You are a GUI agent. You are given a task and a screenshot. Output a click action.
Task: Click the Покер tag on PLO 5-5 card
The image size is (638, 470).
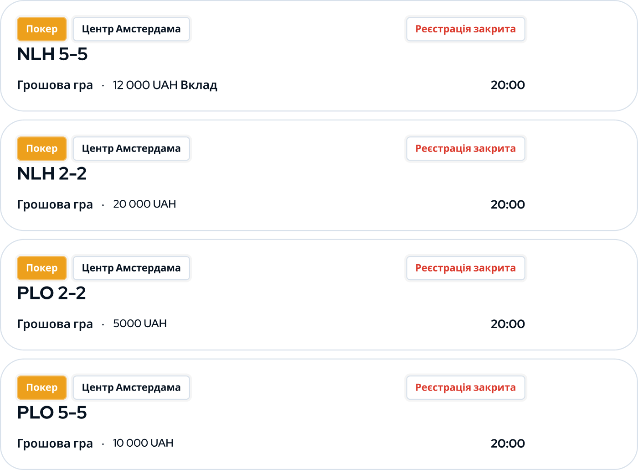[42, 388]
